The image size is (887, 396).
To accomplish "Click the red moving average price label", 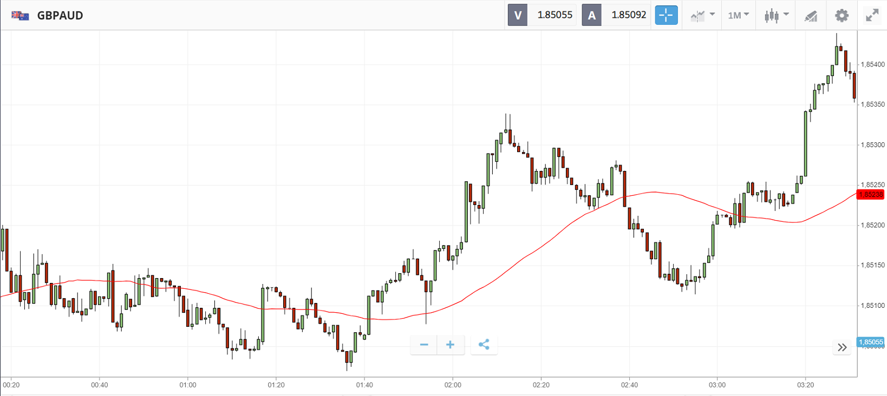I will [x=870, y=194].
